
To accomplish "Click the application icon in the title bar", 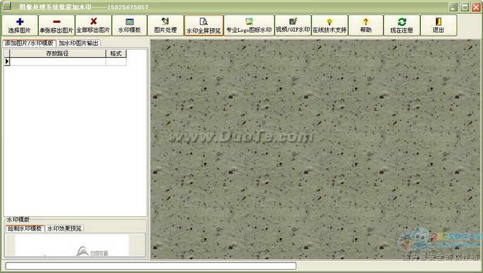I will pos(7,6).
